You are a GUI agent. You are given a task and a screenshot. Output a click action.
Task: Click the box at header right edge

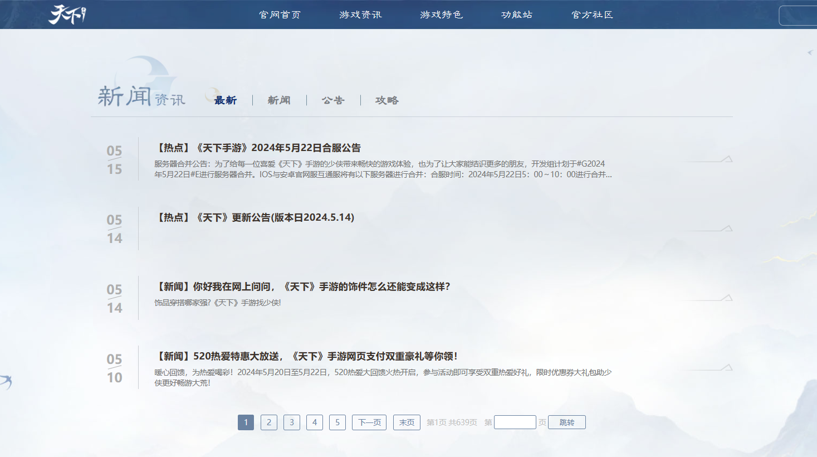coord(798,16)
